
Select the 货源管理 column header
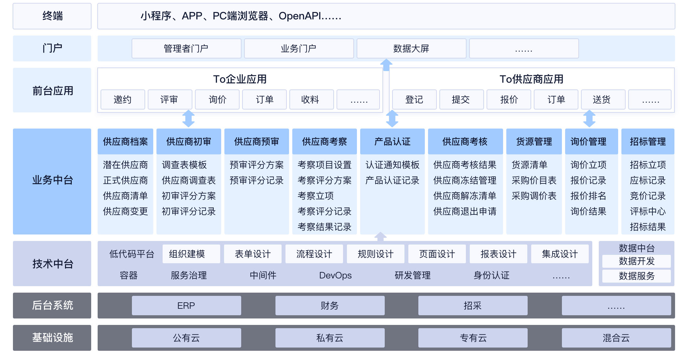534,141
